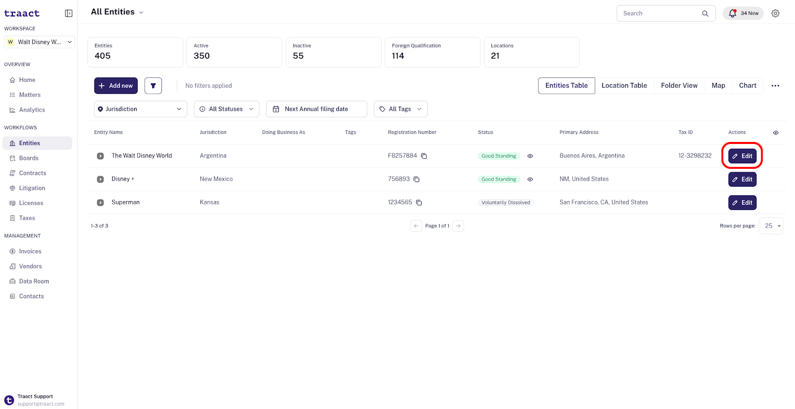Select Entities in sidebar
Screen dimensions: 795x409
[37, 143]
